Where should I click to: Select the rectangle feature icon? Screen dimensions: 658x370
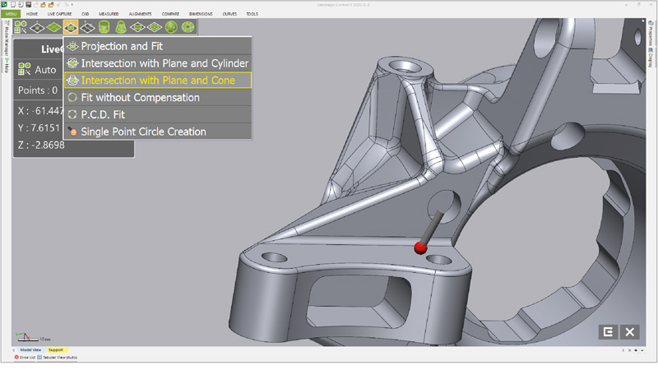pos(155,28)
